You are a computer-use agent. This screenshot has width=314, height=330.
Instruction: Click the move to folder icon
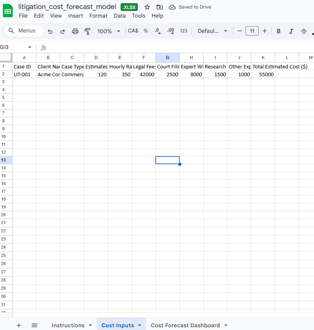(159, 7)
